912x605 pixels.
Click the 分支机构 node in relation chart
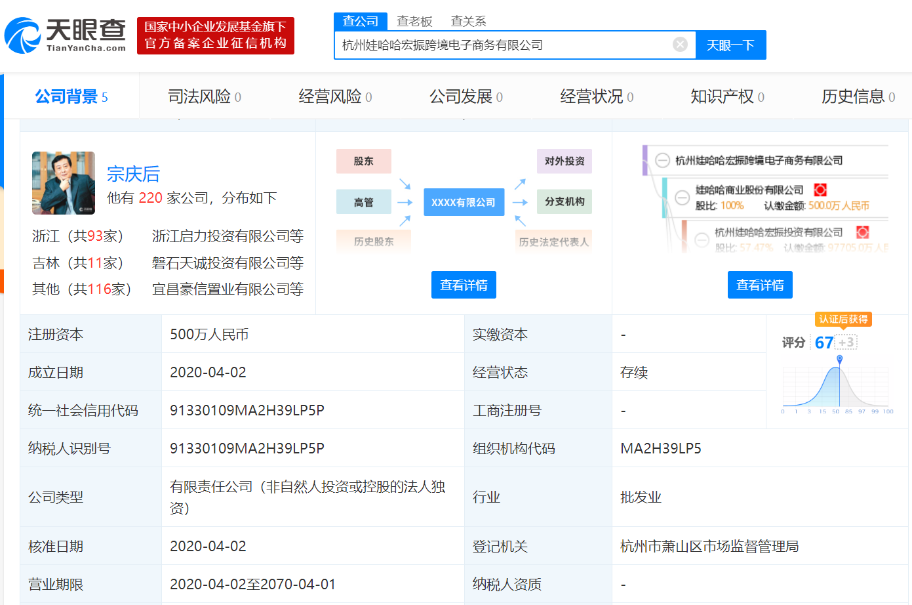pos(565,201)
